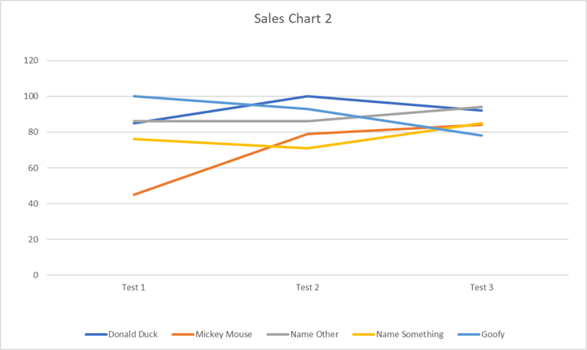
Task: Click the yellow line's dip at Test 2
Action: [x=307, y=148]
